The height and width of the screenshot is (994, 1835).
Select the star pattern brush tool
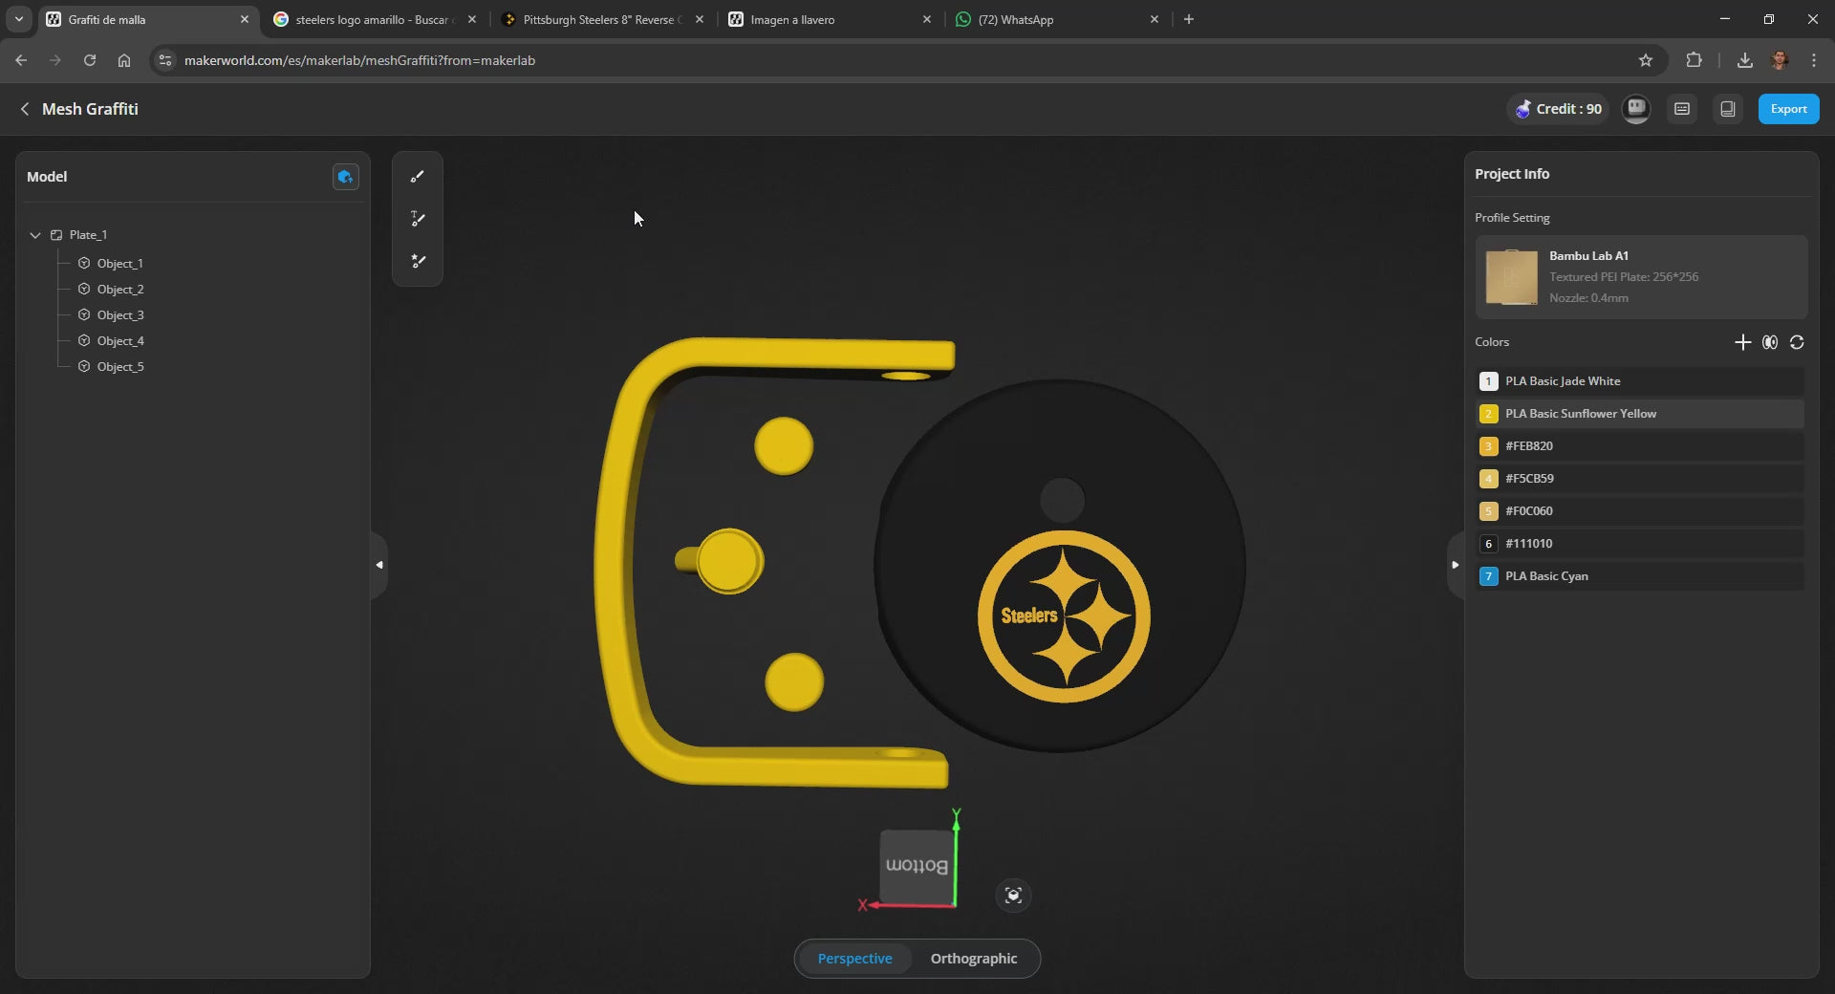click(x=418, y=261)
